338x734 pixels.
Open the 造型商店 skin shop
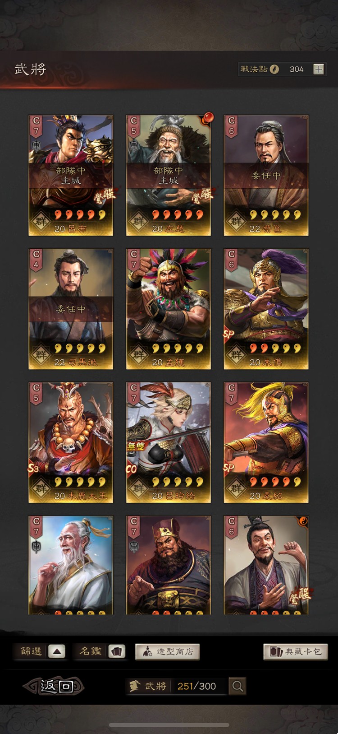point(168,651)
